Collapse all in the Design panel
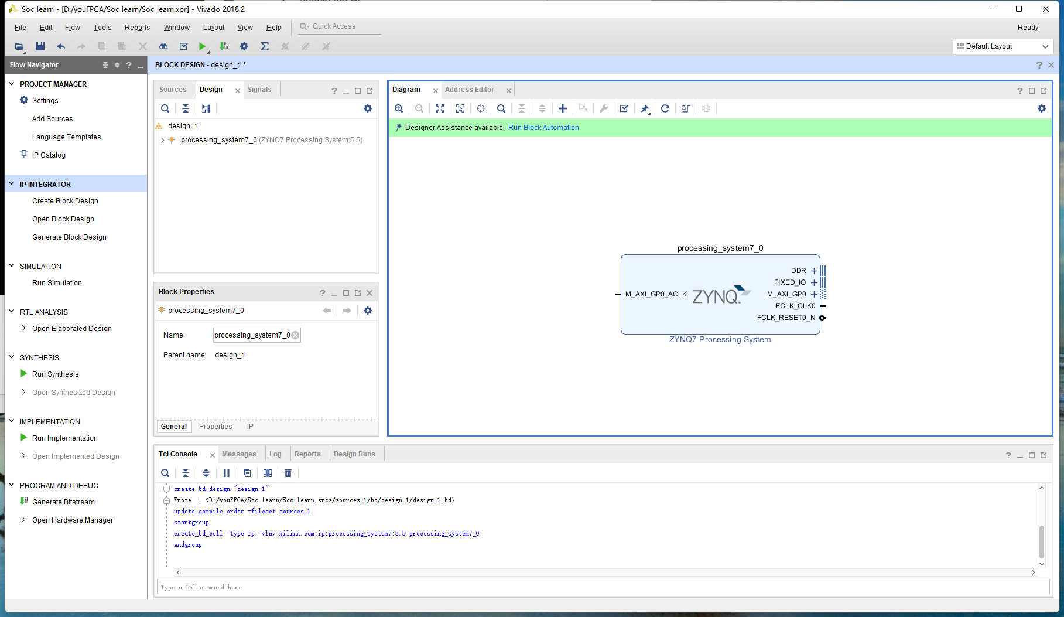 click(186, 108)
